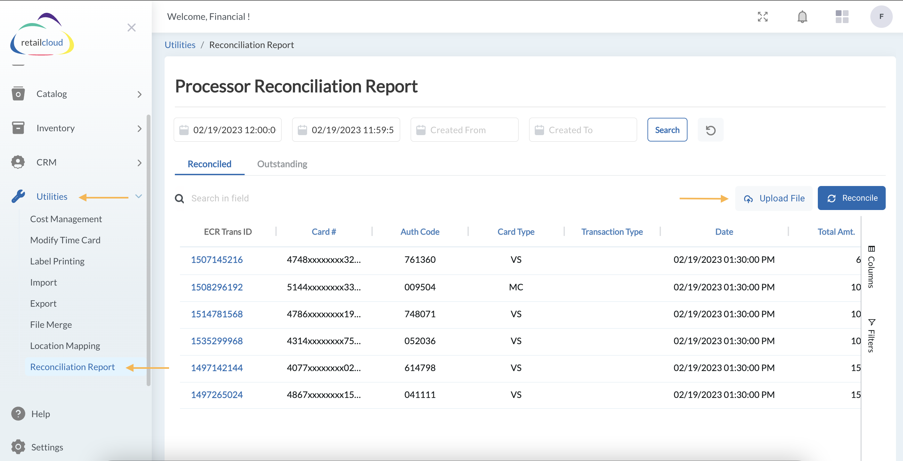
Task: Switch to the Outstanding tab
Action: 282,164
